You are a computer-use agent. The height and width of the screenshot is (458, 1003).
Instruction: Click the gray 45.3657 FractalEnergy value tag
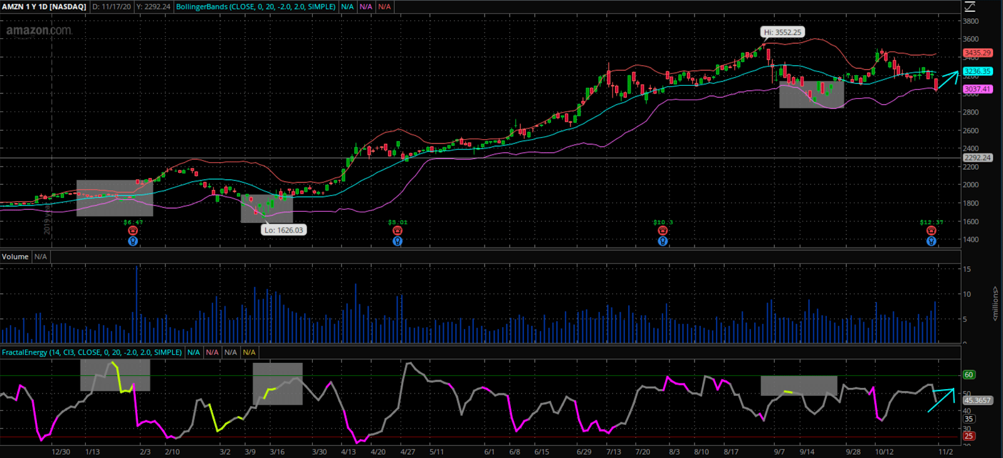pyautogui.click(x=978, y=400)
